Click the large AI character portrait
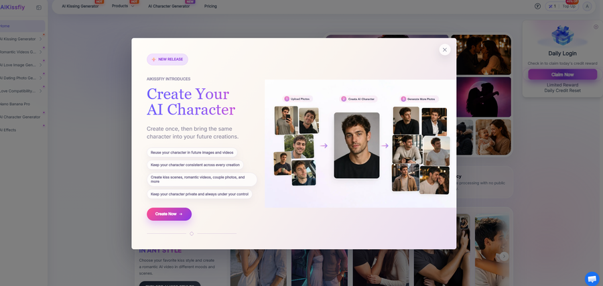The height and width of the screenshot is (286, 603). pyautogui.click(x=356, y=146)
